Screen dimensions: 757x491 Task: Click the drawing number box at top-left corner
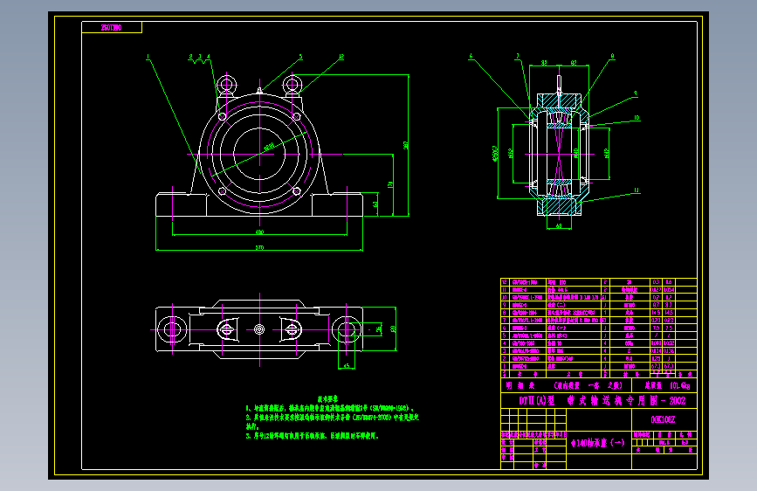tap(112, 28)
